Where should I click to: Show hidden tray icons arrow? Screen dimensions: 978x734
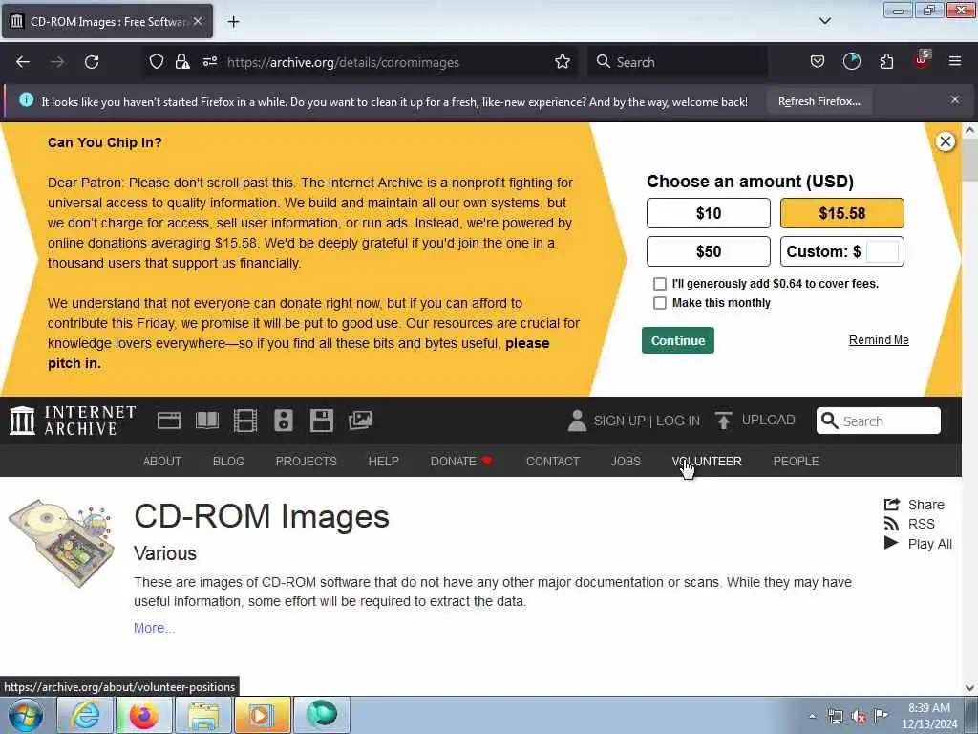point(812,716)
